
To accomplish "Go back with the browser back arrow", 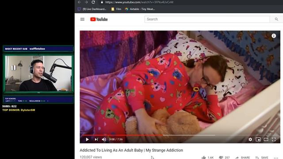I will pos(80,2).
